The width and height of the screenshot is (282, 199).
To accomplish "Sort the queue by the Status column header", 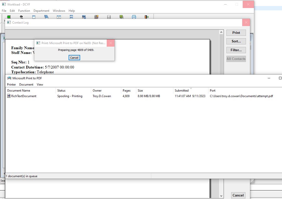I will [x=61, y=91].
